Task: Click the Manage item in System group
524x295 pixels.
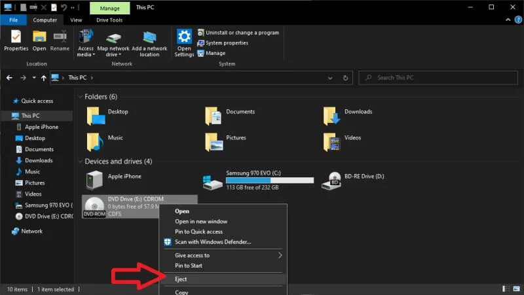Action: pyautogui.click(x=212, y=53)
